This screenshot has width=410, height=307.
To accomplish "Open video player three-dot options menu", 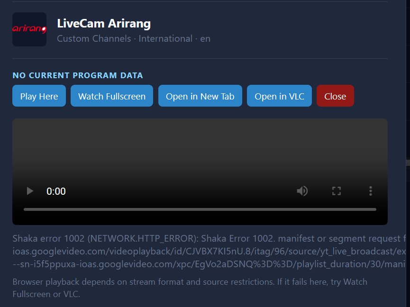I will pyautogui.click(x=370, y=191).
